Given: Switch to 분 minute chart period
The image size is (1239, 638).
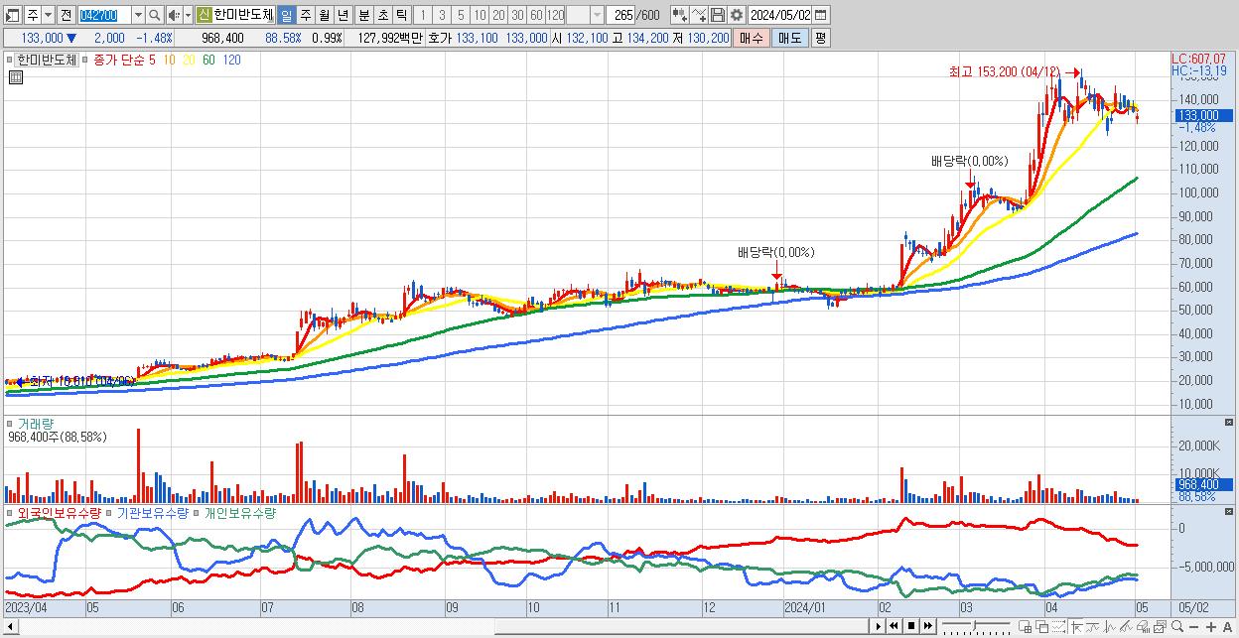Looking at the screenshot, I should click(x=363, y=15).
